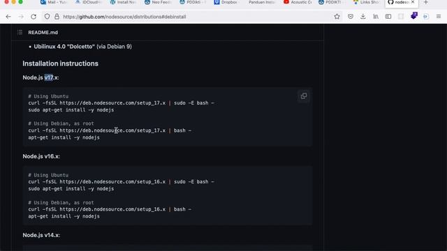Click '# Using Debian, as root' comment in v16 block
The height and width of the screenshot is (251, 447).
(x=61, y=203)
